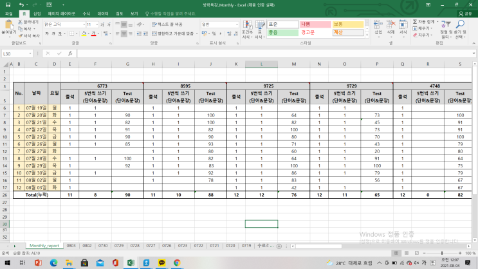Screen dimensions: 478x269
Task: Adjust the zoom slider handle
Action: click(x=442, y=253)
